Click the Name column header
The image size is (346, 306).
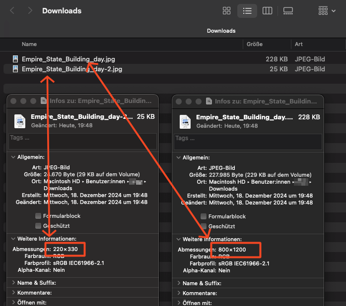tap(29, 44)
